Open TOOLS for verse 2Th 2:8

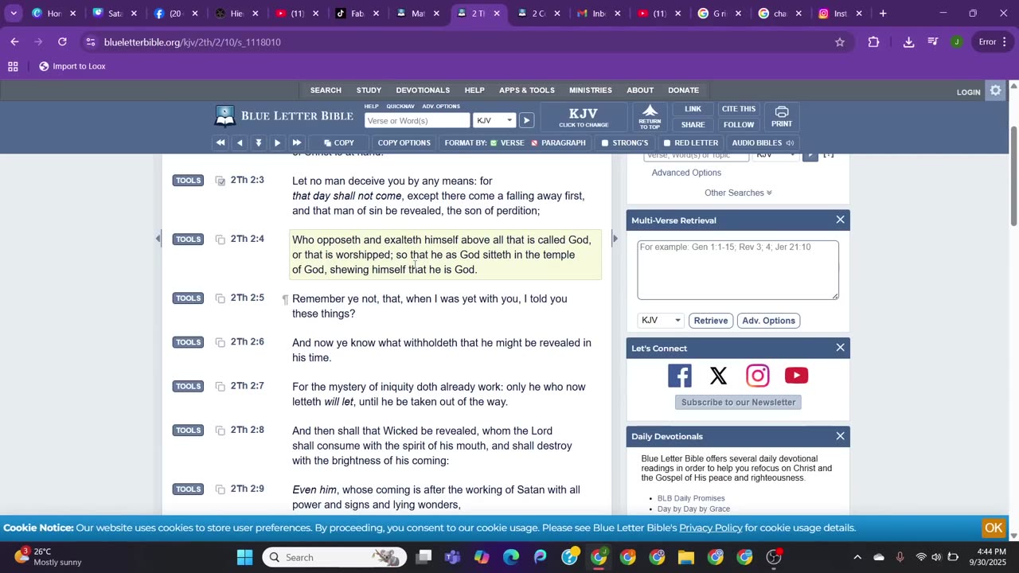tap(188, 431)
